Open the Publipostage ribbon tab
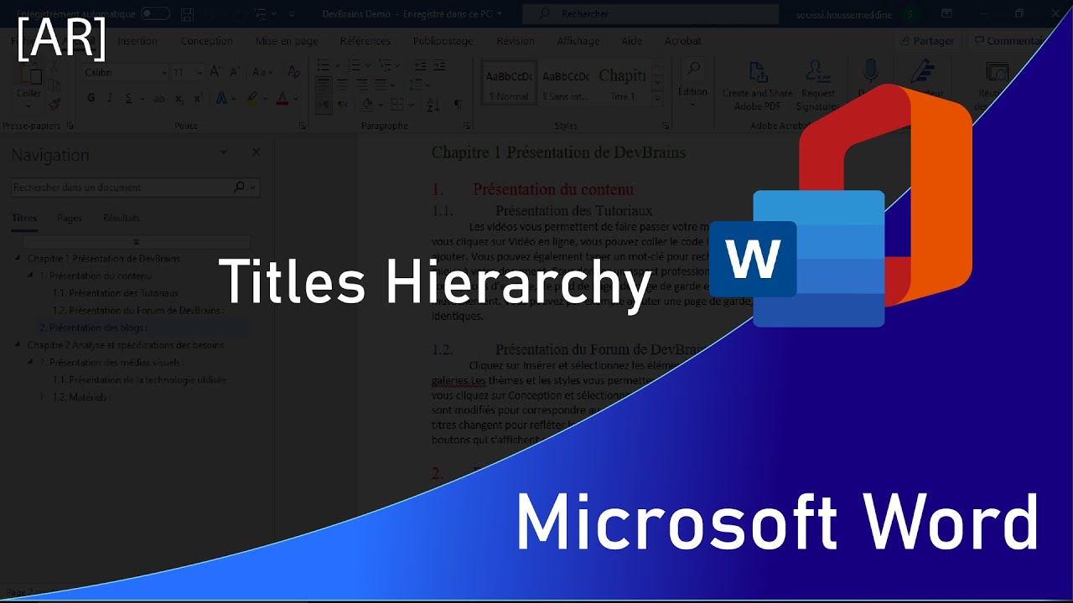The image size is (1073, 603). [x=443, y=41]
